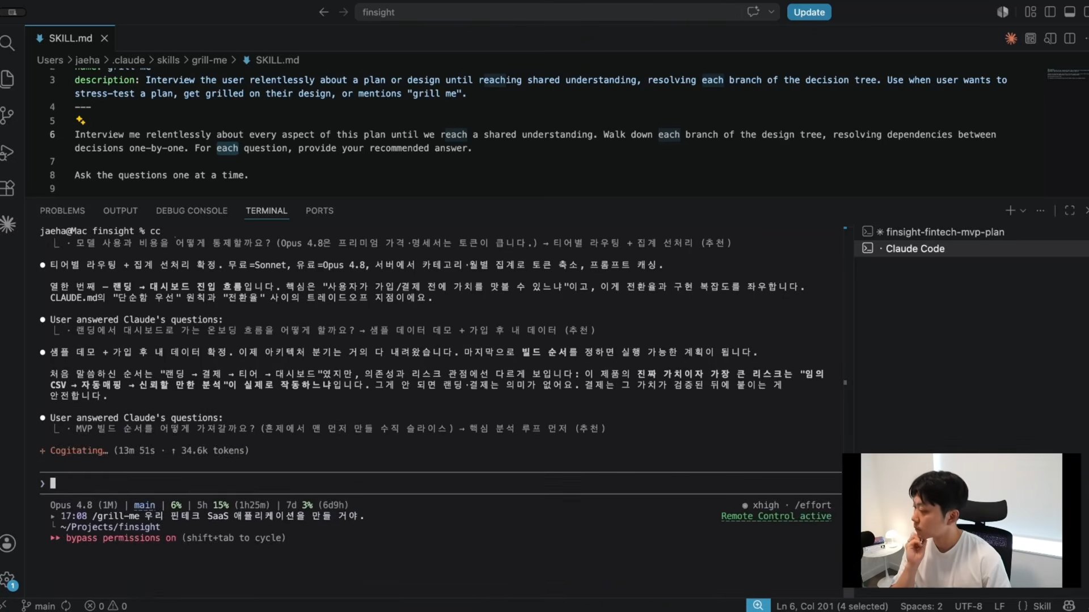
Task: Maximize the terminal panel size
Action: tap(1070, 210)
